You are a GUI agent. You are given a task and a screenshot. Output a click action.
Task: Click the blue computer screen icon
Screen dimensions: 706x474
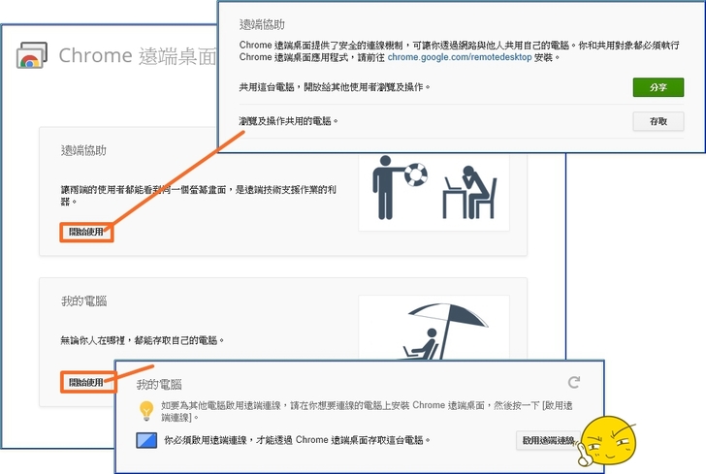(146, 440)
